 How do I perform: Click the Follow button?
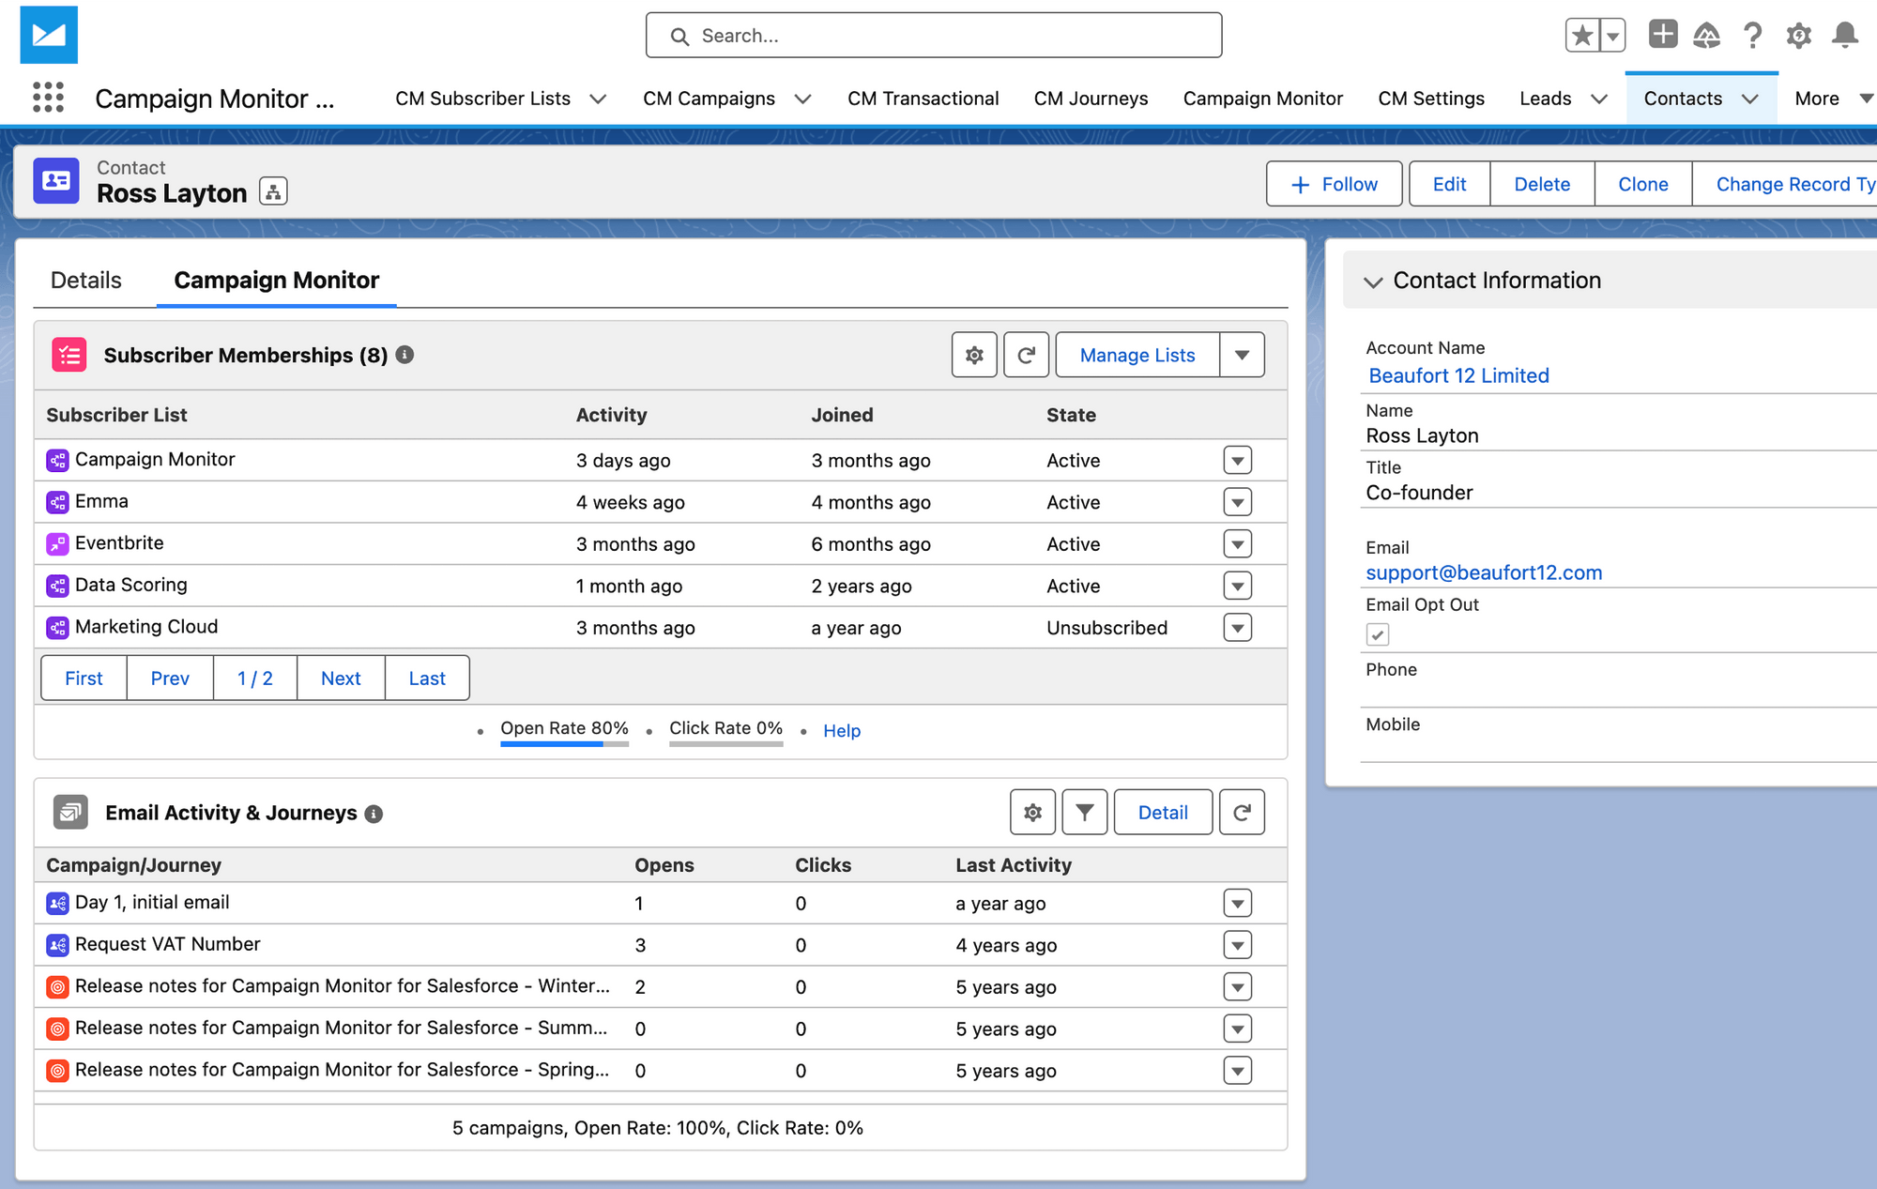[x=1334, y=184]
